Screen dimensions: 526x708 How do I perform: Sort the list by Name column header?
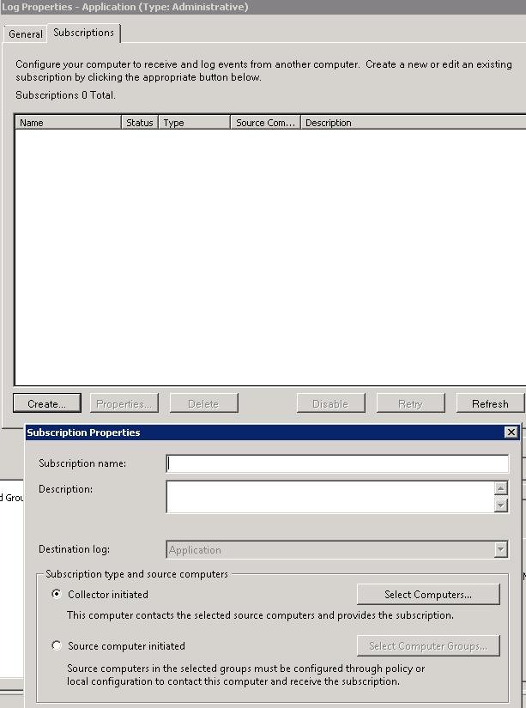(x=68, y=123)
